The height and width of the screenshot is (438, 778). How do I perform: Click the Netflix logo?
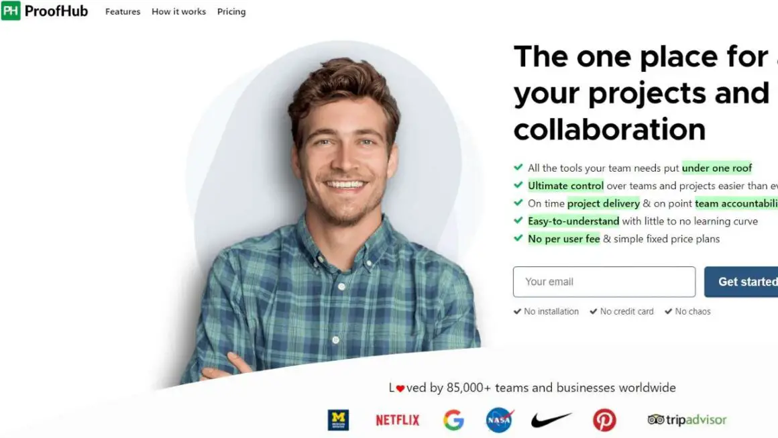[398, 420]
